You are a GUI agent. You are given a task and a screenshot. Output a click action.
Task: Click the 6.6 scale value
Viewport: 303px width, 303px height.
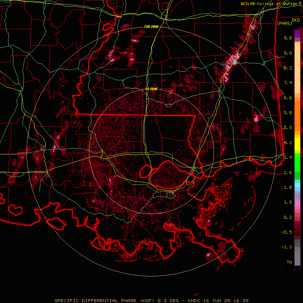[x=288, y=98]
